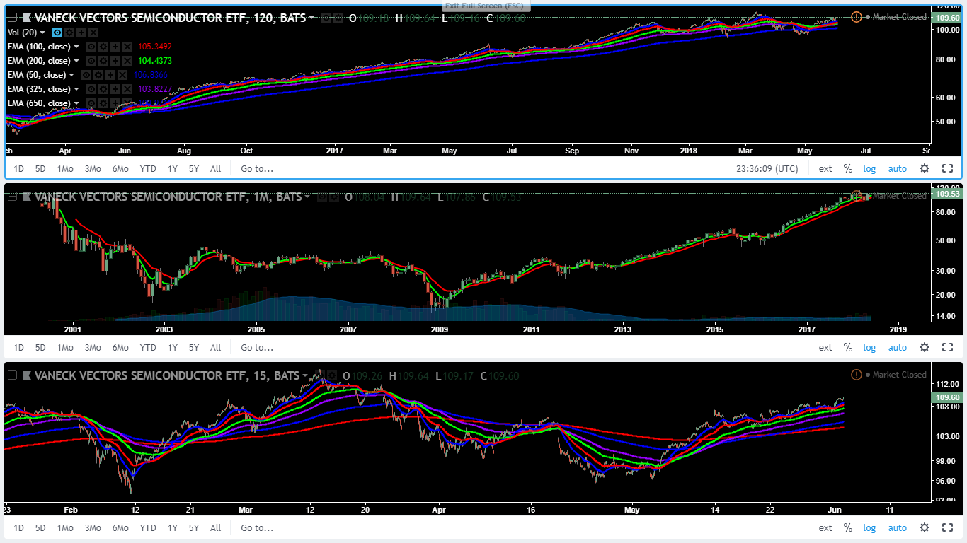Maximize the 1M chart pane
The width and height of the screenshot is (967, 543).
948,347
